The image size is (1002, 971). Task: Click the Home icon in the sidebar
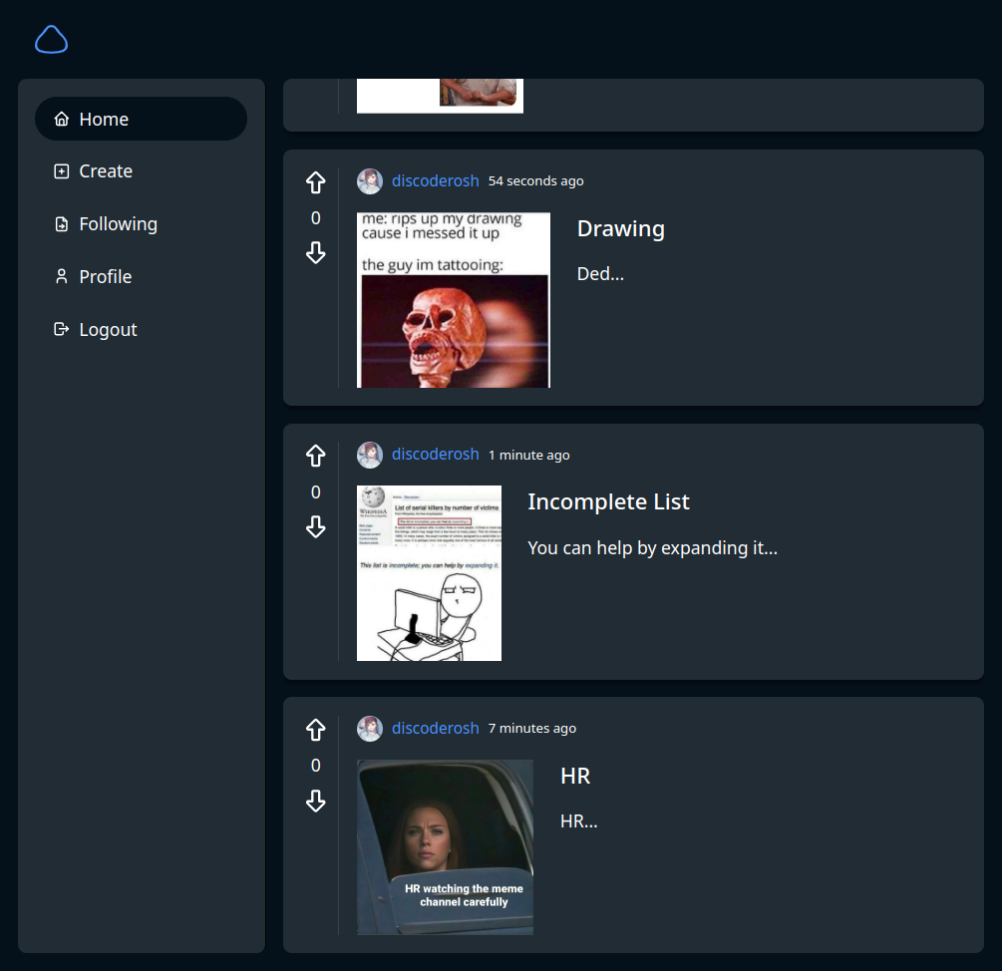[61, 118]
